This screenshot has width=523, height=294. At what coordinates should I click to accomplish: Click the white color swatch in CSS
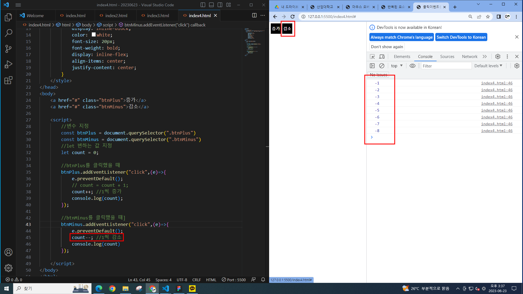pyautogui.click(x=94, y=35)
